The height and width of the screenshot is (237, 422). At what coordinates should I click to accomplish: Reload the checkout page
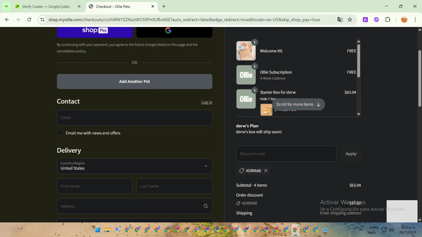[29, 20]
